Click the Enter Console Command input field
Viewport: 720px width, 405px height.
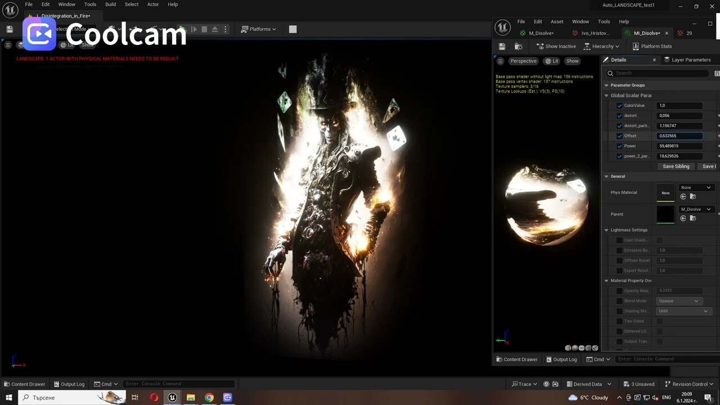(x=179, y=384)
